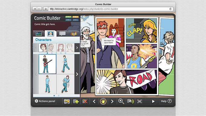206x116 pixels.
Task: Toggle the sound speaker icon
Action: pos(130,101)
